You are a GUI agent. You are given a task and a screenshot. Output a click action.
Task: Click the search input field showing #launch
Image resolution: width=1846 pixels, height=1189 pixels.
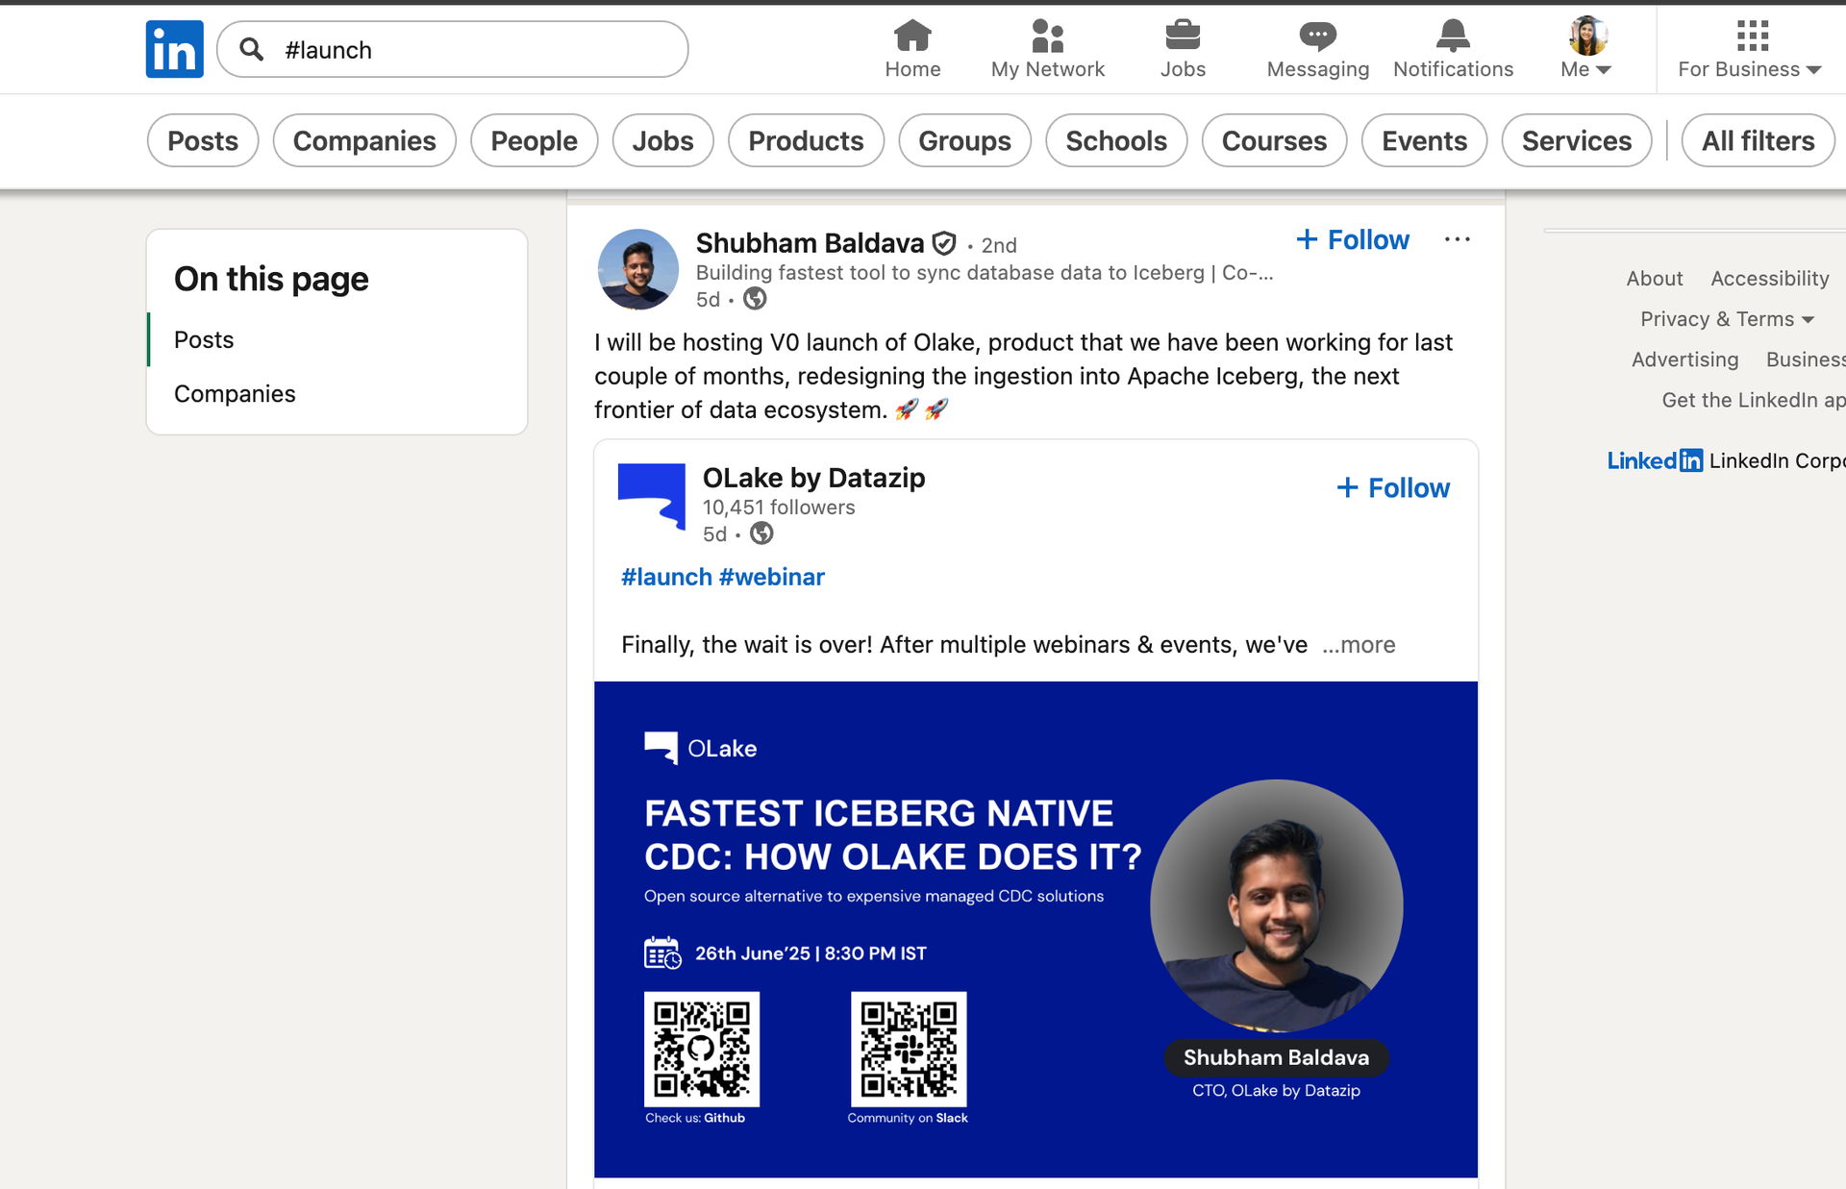tap(452, 49)
